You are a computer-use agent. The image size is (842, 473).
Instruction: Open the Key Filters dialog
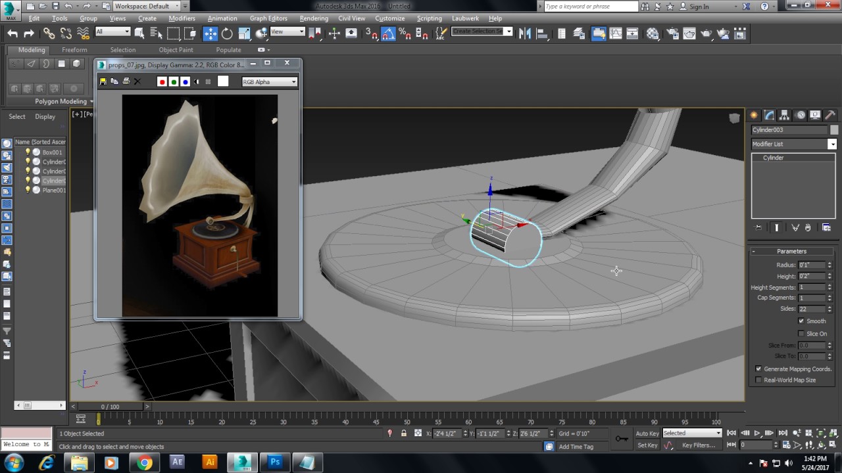click(x=699, y=445)
